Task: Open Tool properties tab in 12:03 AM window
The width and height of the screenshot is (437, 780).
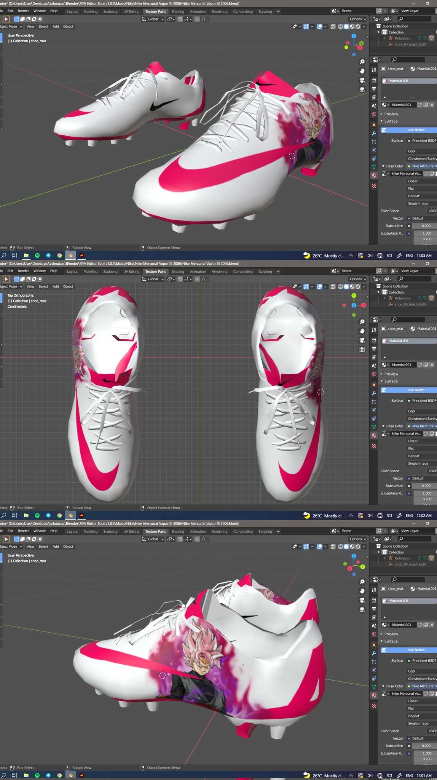Action: tap(374, 70)
